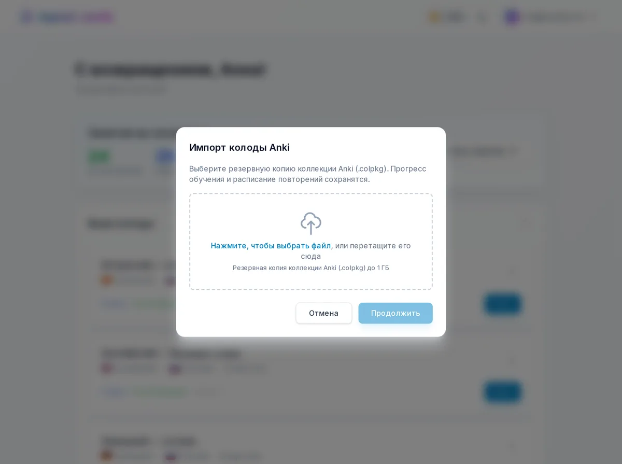Screen dimensions: 622x464
Task: Expand the blurred user name menu in header
Action: click(x=559, y=17)
